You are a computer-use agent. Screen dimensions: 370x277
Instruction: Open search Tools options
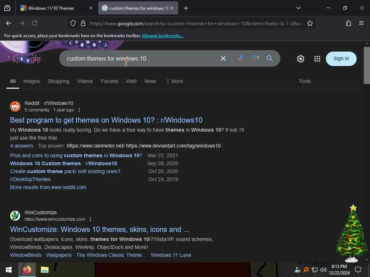click(305, 81)
